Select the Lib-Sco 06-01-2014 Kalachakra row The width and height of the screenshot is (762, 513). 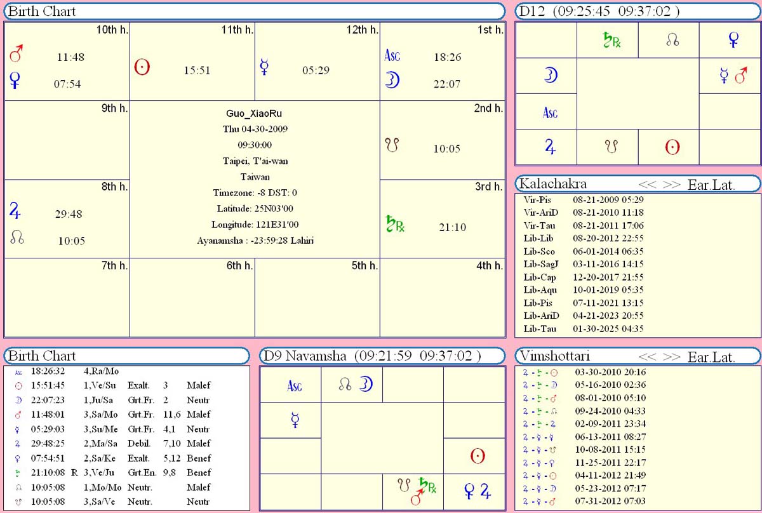point(584,251)
